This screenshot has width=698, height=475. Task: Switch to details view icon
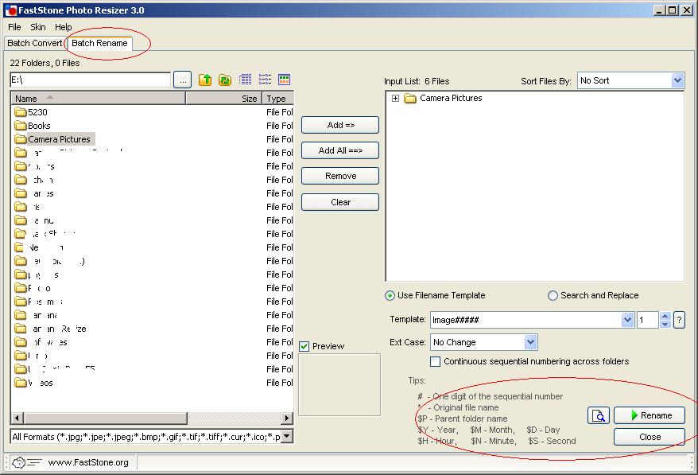point(245,80)
